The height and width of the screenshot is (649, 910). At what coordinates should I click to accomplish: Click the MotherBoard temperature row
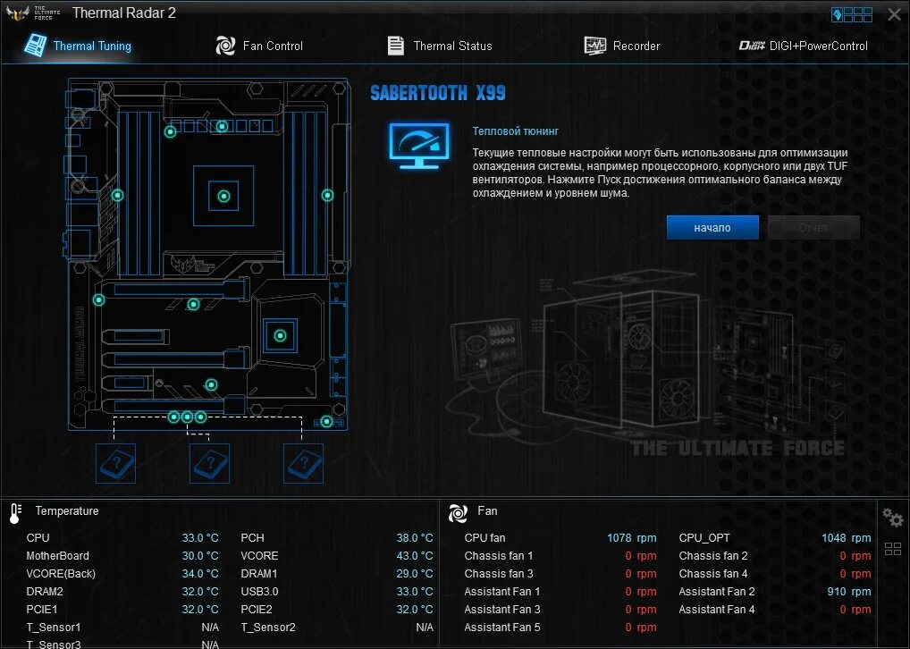122,556
